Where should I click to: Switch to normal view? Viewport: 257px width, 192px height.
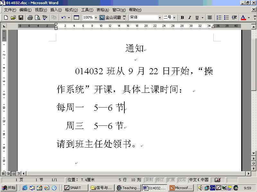point(3,173)
